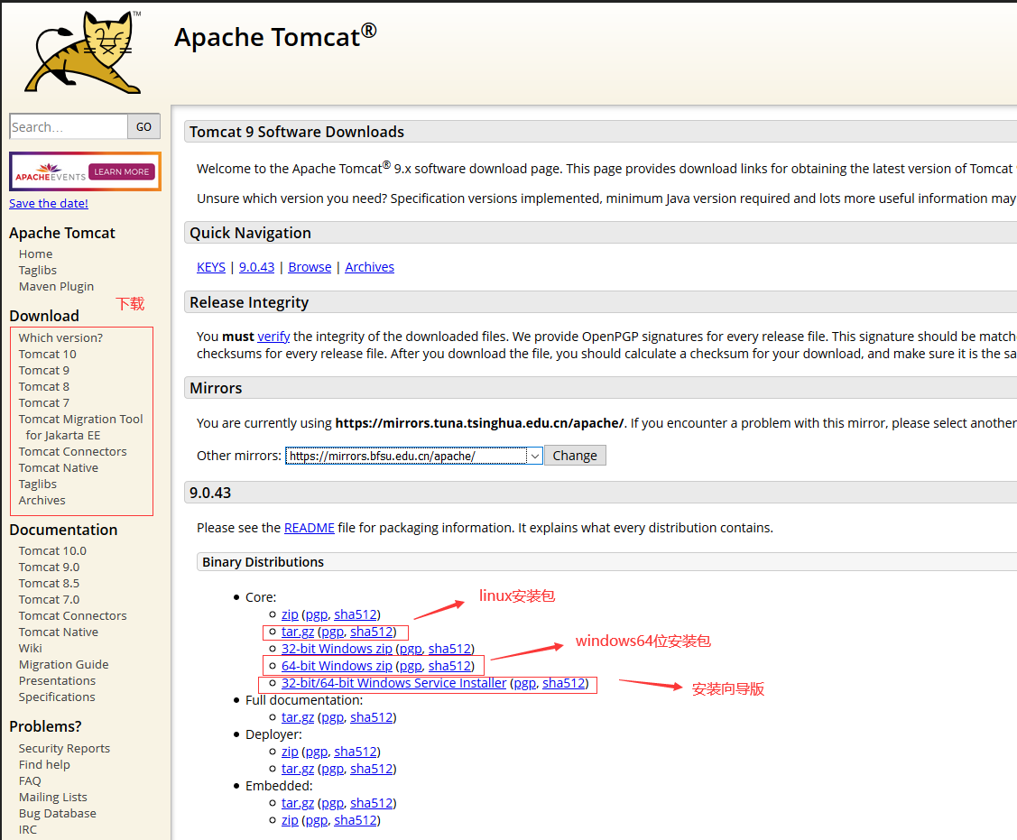Download Full documentation tar.gz

tap(298, 716)
